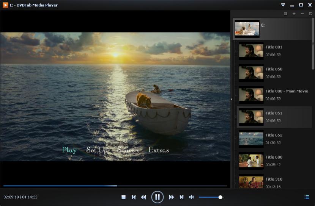Choose Search in the disc menu
Screen dimensions: 315x206
[128, 150]
